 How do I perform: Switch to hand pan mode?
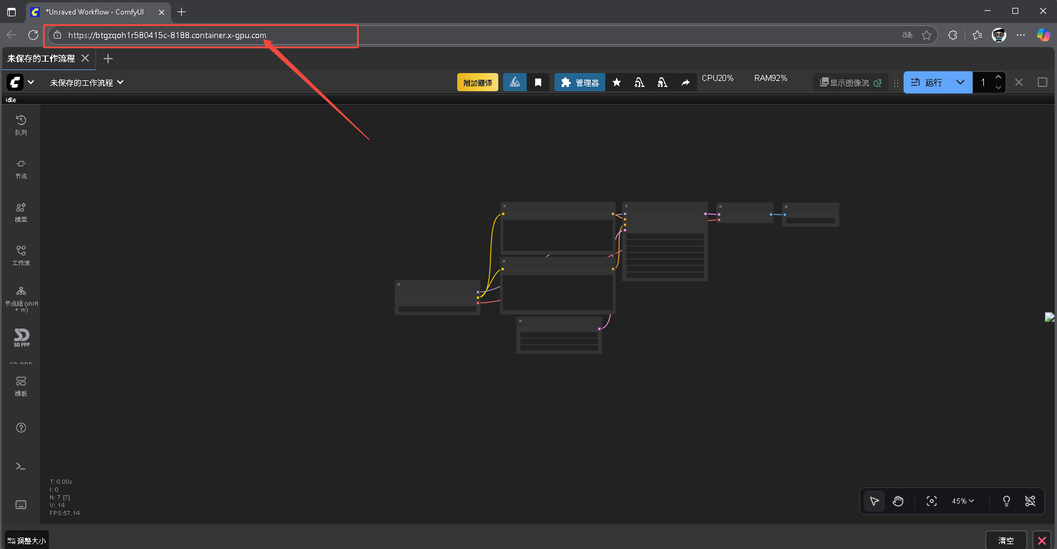pos(898,501)
